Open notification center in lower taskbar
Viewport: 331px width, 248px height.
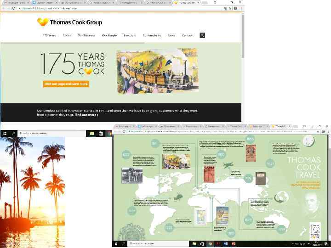click(326, 244)
